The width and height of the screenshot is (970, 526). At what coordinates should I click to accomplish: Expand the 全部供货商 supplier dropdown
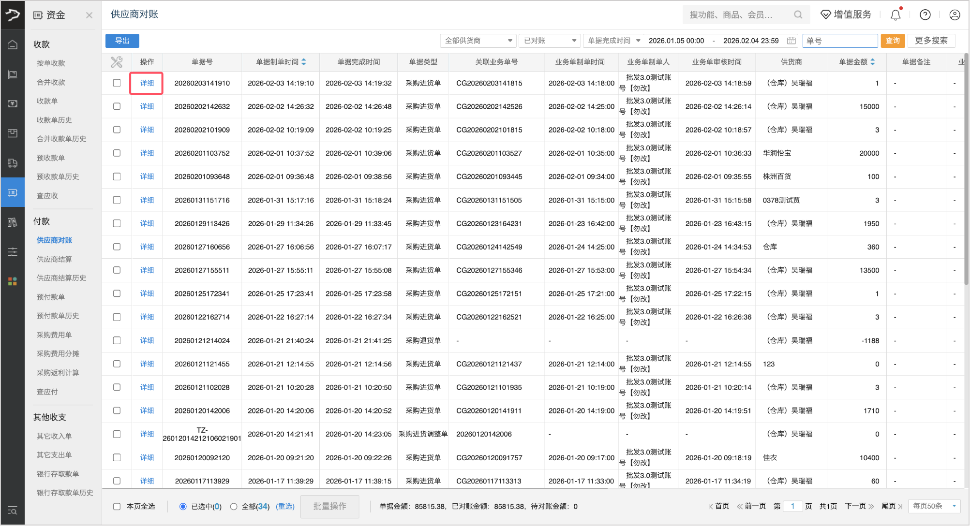478,41
